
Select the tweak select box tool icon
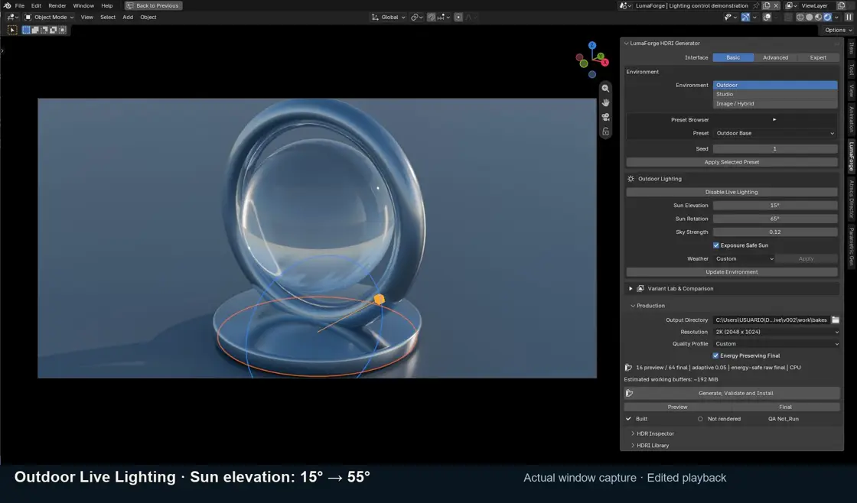click(x=12, y=30)
